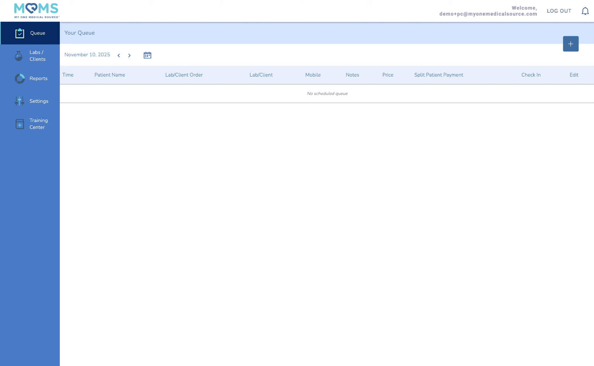The image size is (594, 366).
Task: Click the November 10, 2025 date text
Action: 87,55
